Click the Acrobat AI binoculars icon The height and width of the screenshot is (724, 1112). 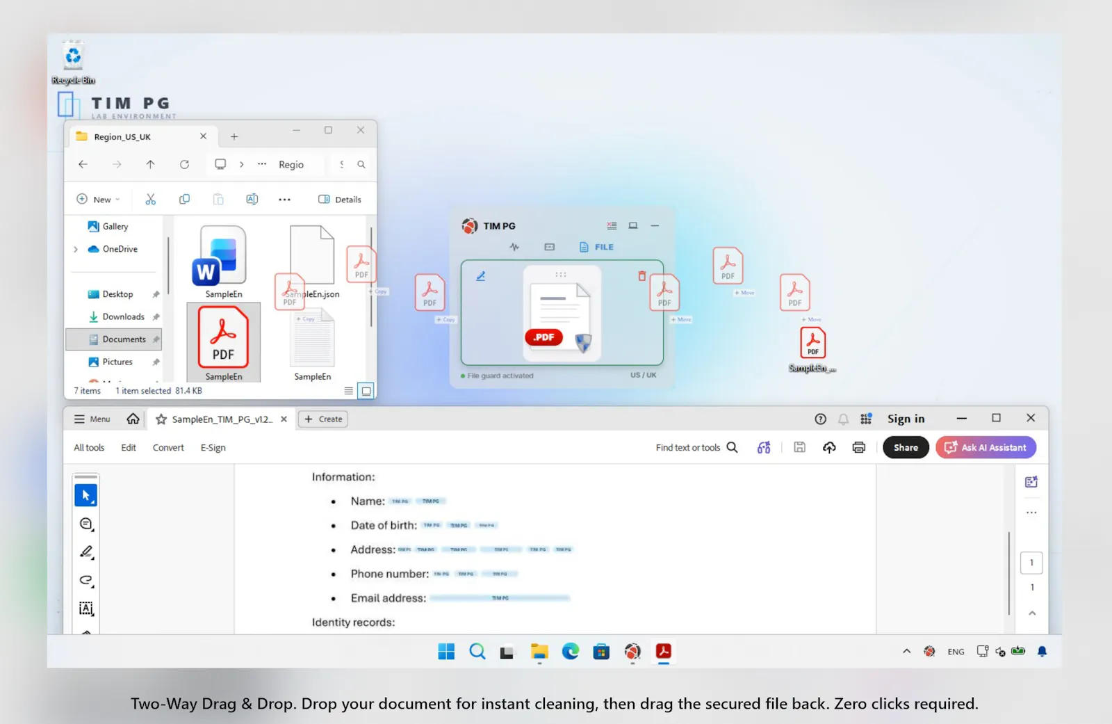pyautogui.click(x=764, y=448)
